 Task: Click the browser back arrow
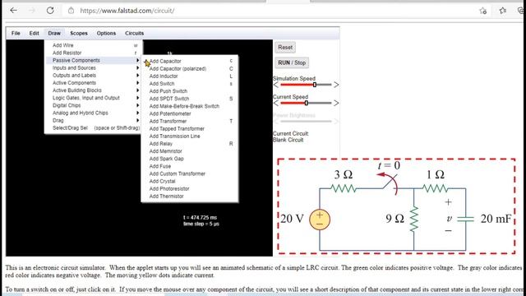(x=13, y=11)
